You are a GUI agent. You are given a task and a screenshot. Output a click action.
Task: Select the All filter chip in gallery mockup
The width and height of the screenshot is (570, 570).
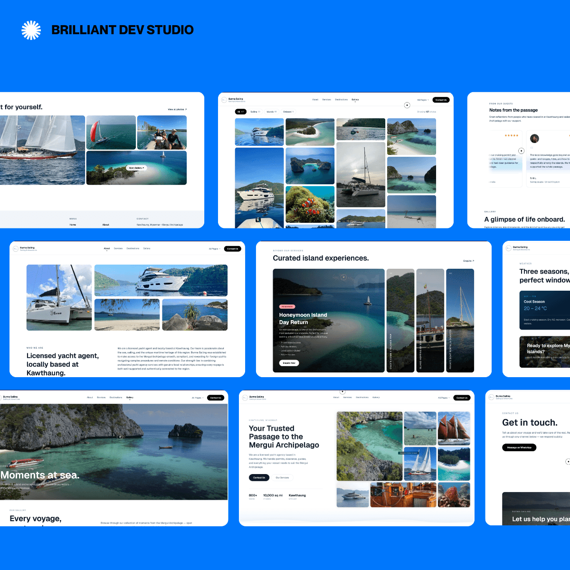tap(241, 112)
